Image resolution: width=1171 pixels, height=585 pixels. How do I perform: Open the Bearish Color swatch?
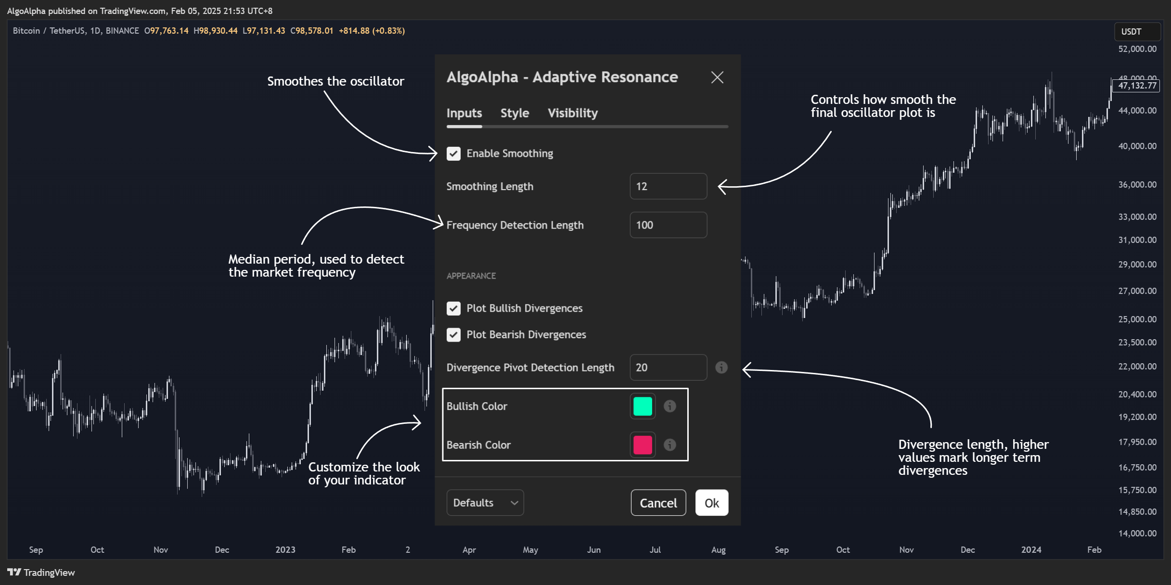643,445
